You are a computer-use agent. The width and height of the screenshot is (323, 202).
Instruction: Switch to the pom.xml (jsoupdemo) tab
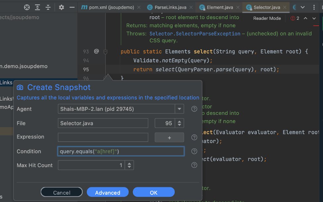coord(108,7)
